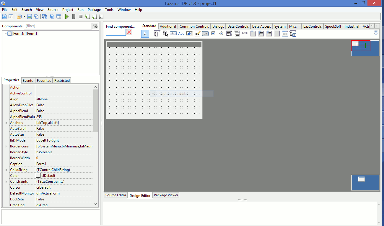Open the File menu
Viewport: 384px width, 226px height.
click(x=5, y=10)
